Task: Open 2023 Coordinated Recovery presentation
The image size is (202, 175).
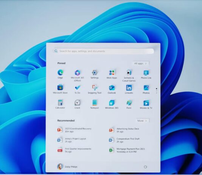Action: click(75, 130)
